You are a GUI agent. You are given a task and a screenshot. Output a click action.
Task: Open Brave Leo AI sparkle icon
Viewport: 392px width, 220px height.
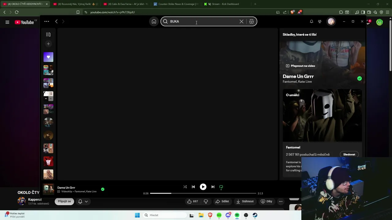tap(375, 12)
